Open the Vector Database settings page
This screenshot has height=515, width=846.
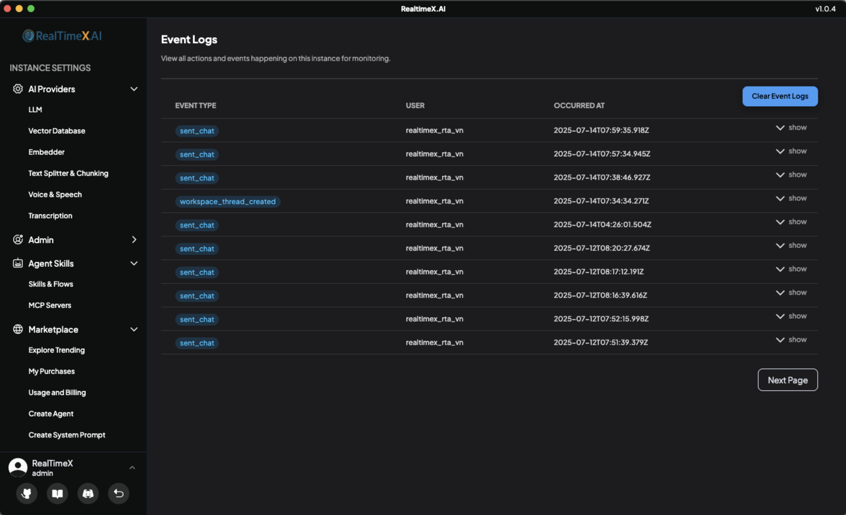click(x=57, y=131)
